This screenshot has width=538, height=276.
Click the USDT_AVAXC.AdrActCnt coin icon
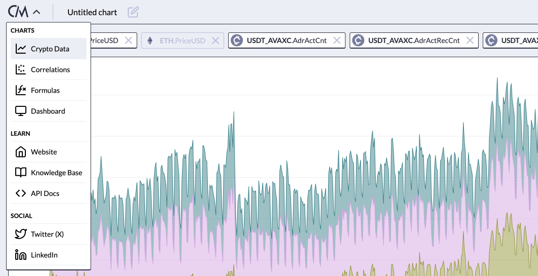pos(236,41)
